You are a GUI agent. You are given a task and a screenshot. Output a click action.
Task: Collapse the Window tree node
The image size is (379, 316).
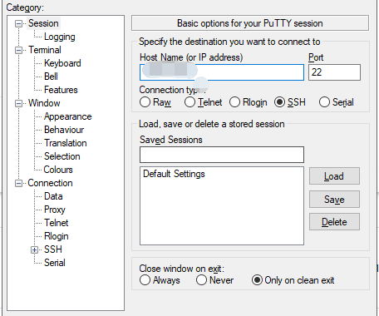pos(18,103)
